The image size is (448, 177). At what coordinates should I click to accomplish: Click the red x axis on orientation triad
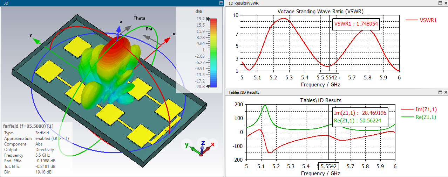(x=212, y=144)
